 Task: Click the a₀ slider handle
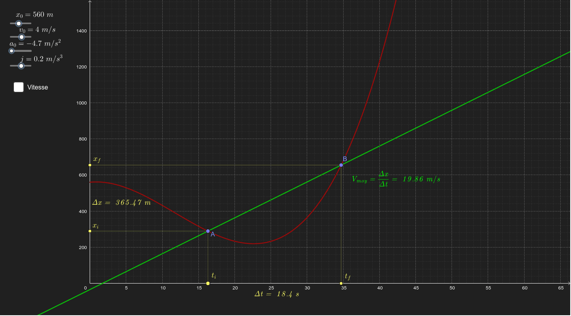(12, 51)
